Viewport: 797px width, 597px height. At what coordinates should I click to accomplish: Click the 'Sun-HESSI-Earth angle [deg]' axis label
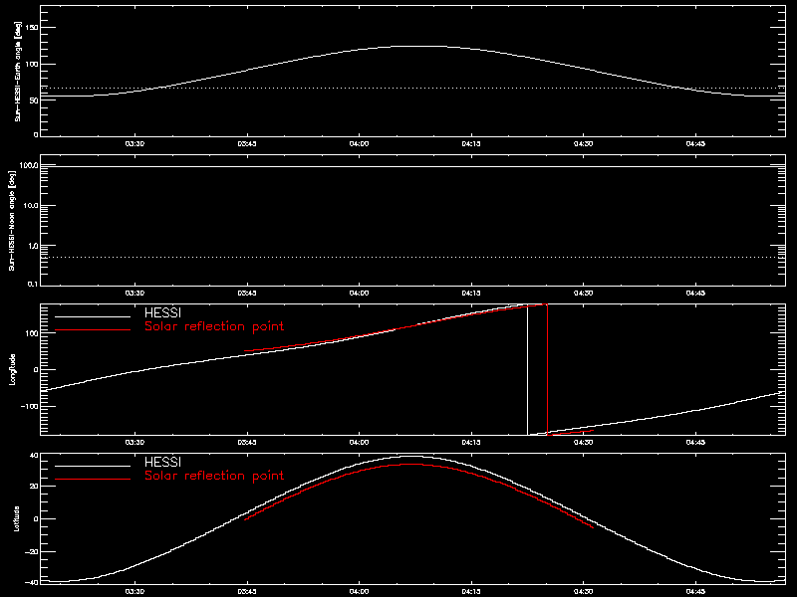coord(18,72)
